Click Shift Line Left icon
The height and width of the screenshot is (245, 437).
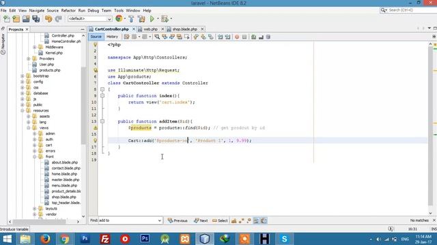tap(220, 37)
